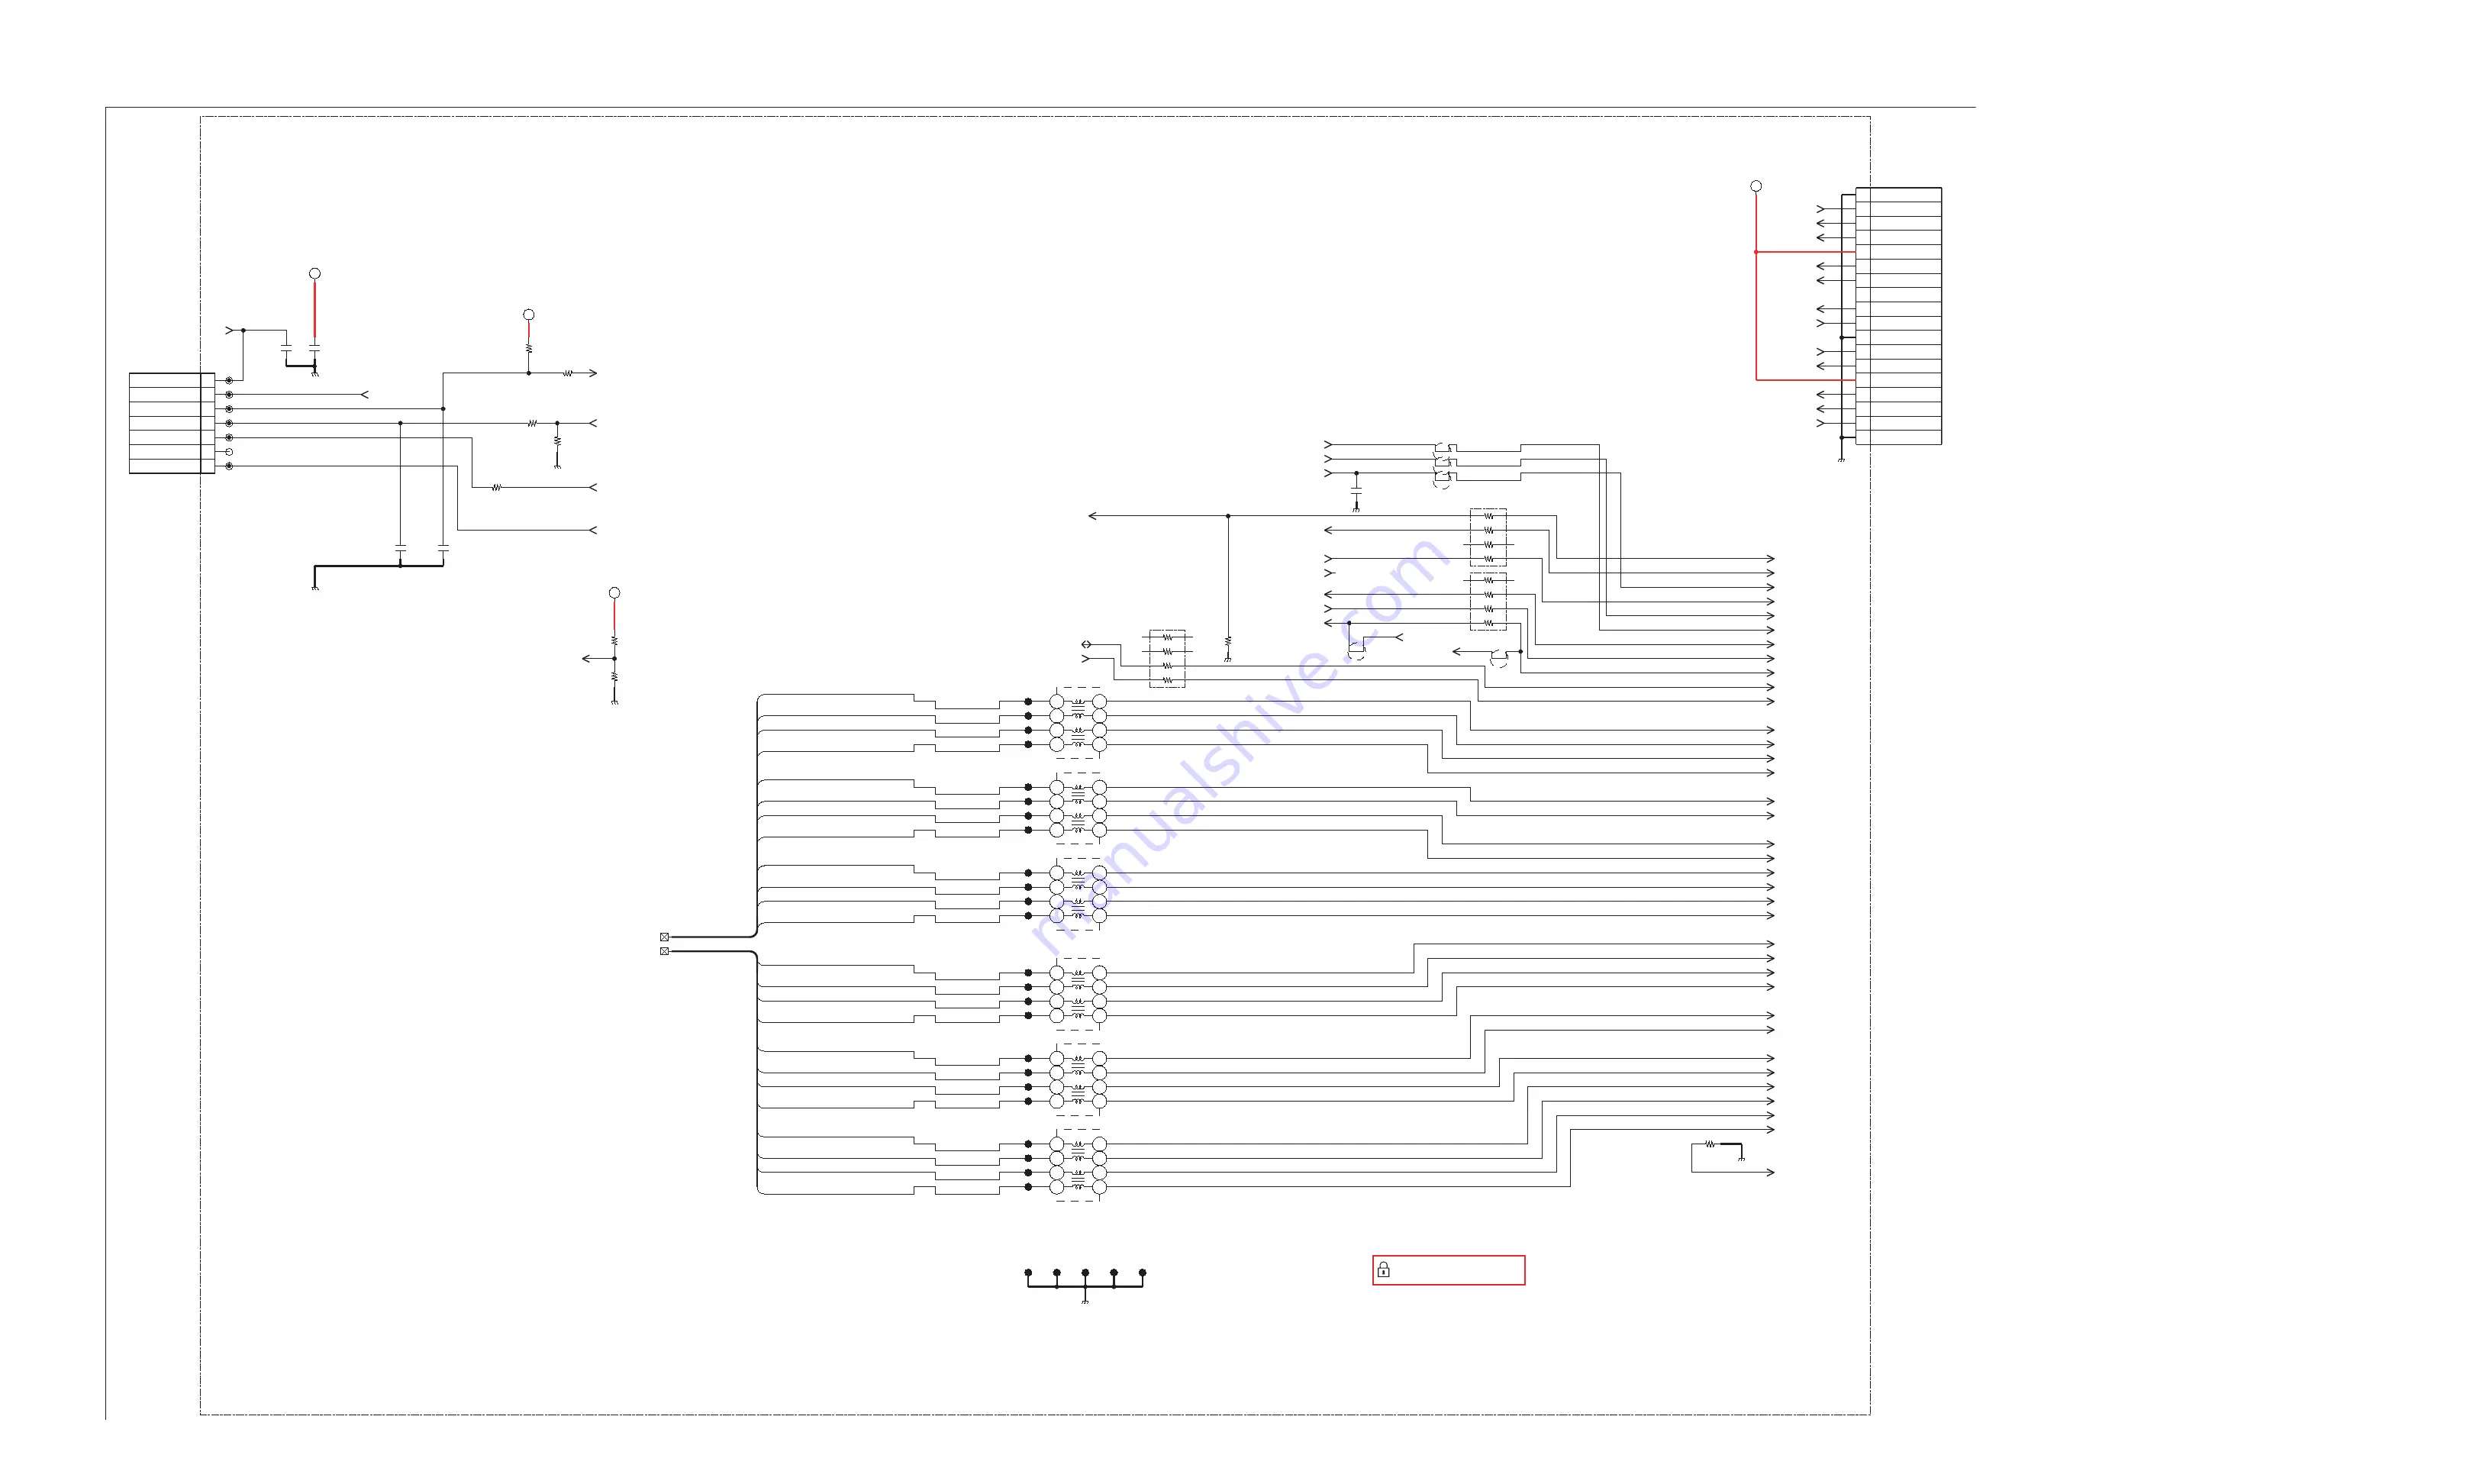Click the padlock icon in the red box

1384,1270
